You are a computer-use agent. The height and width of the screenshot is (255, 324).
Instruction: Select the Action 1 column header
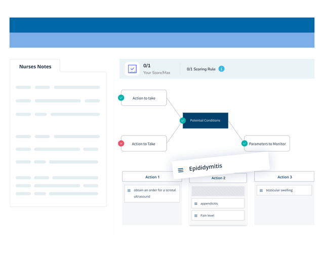(151, 177)
